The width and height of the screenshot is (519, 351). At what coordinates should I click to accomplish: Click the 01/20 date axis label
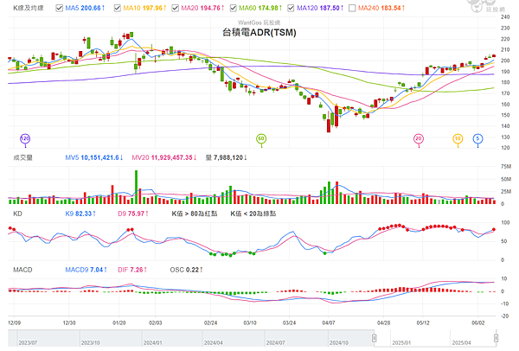coord(119,322)
